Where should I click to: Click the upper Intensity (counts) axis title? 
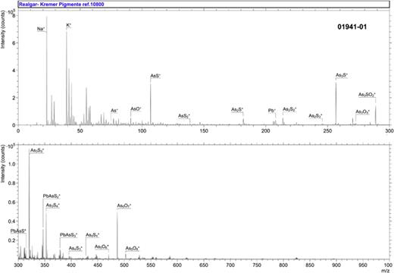[x=3, y=30]
